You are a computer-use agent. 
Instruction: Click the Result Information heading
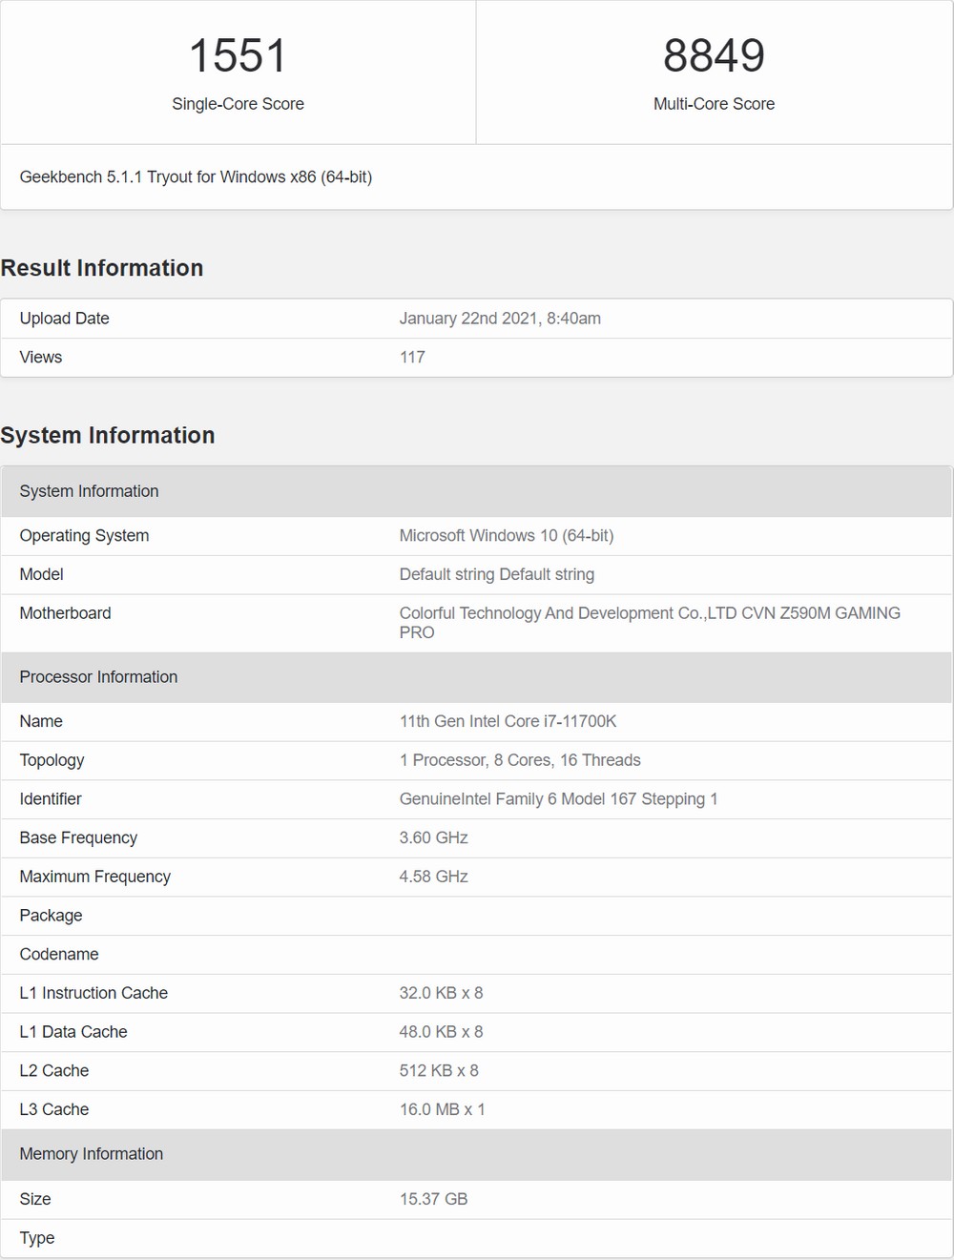[102, 268]
